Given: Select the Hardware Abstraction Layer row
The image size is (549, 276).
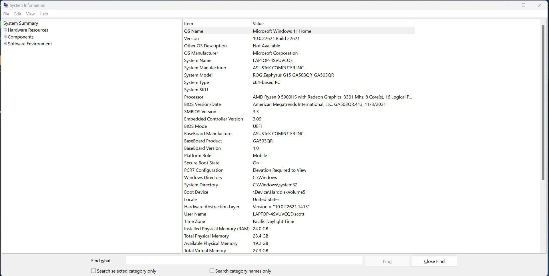Looking at the screenshot, I should coord(299,207).
